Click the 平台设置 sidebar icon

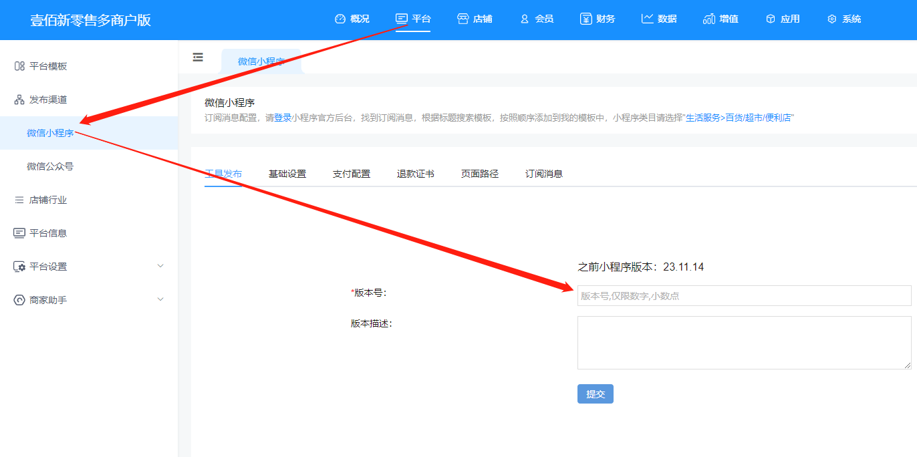[19, 267]
